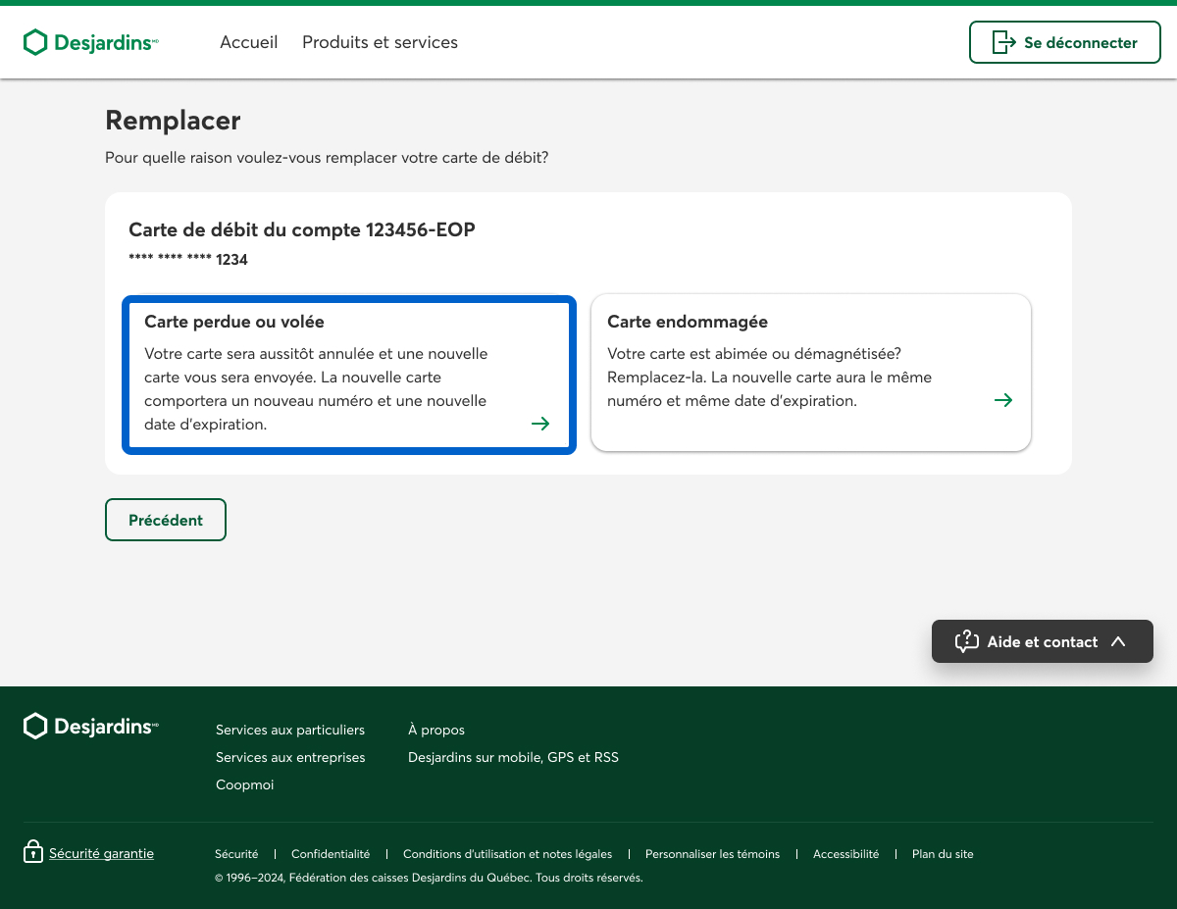Screen dimensions: 1177x909
Task: Open Sécurité garantie link
Action: coord(101,853)
